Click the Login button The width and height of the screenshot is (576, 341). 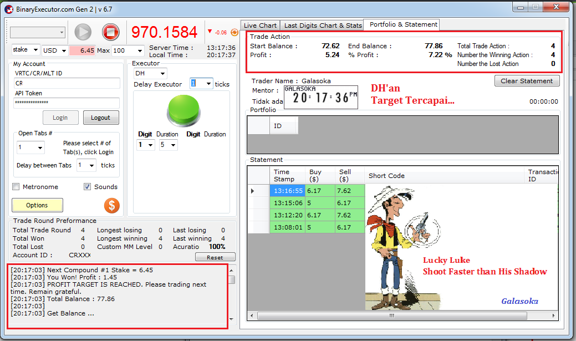60,118
